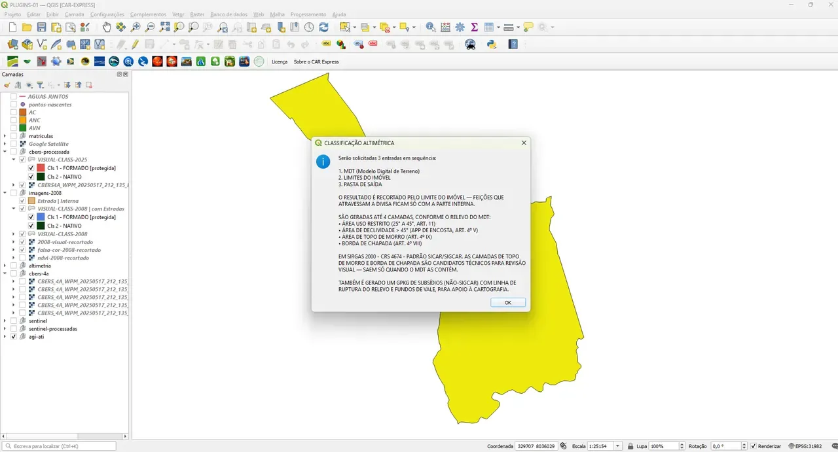The height and width of the screenshot is (452, 838).
Task: Click the green AVN layer swatch
Action: coord(22,128)
